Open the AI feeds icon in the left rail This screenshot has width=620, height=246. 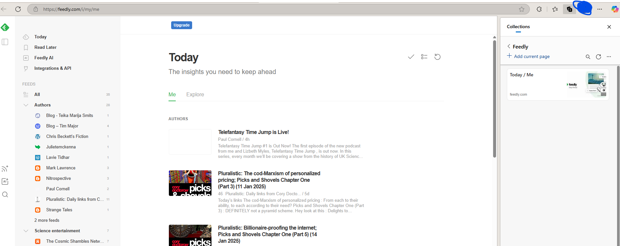coord(5,181)
